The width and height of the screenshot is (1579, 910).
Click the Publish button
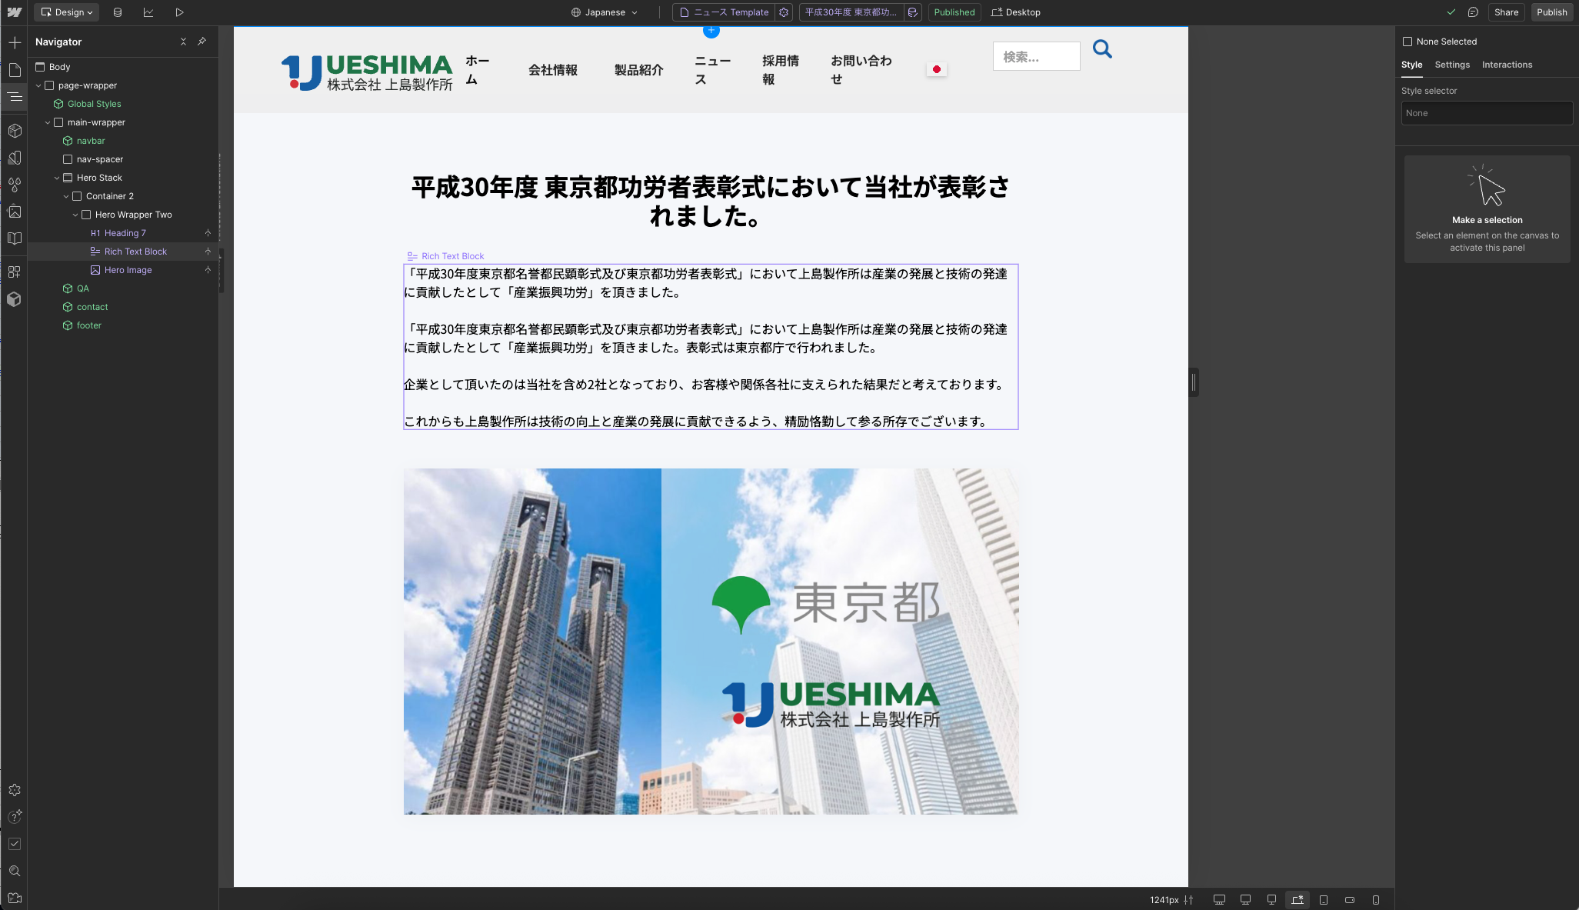[x=1552, y=12]
